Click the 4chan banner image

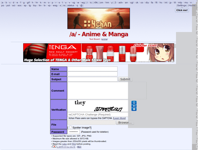click(98, 18)
